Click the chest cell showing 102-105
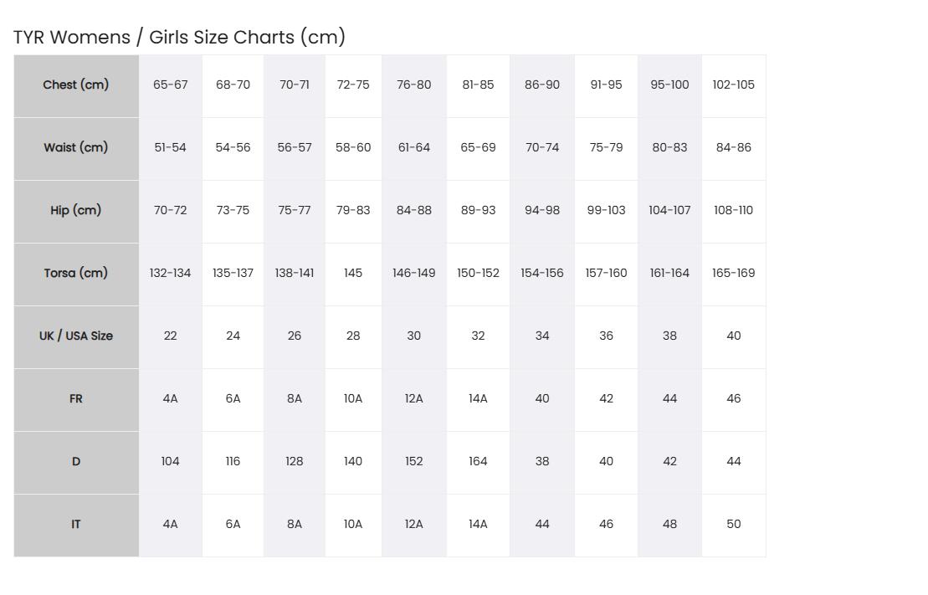Viewport: 928px width, 595px height. tap(734, 86)
